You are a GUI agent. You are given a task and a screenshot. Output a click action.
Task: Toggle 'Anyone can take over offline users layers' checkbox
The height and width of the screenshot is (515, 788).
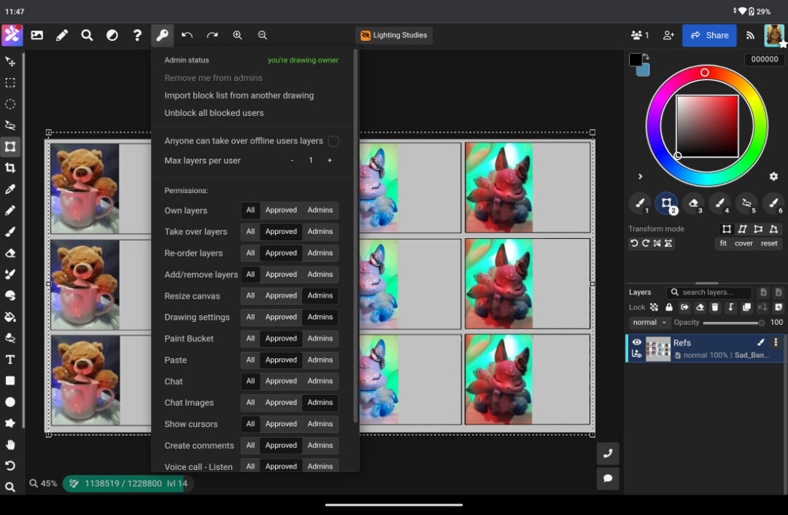point(333,141)
